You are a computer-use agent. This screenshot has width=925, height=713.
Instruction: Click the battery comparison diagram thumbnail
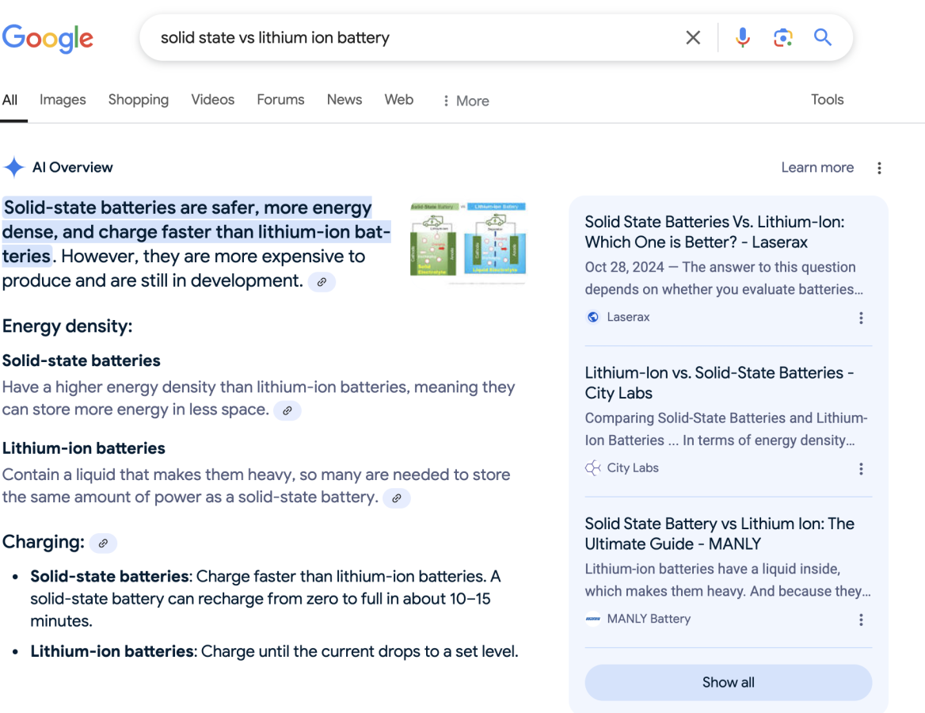(468, 239)
